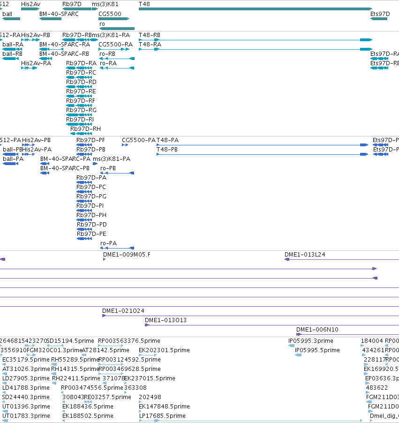Select protein Rb97D-PB
The width and height of the screenshot is (399, 423).
84,154
